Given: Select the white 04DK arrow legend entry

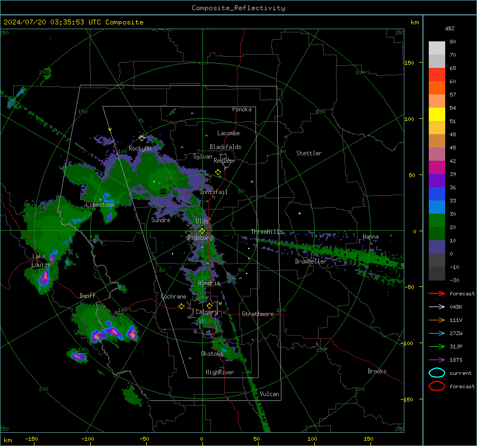Looking at the screenshot, I should tap(437, 307).
